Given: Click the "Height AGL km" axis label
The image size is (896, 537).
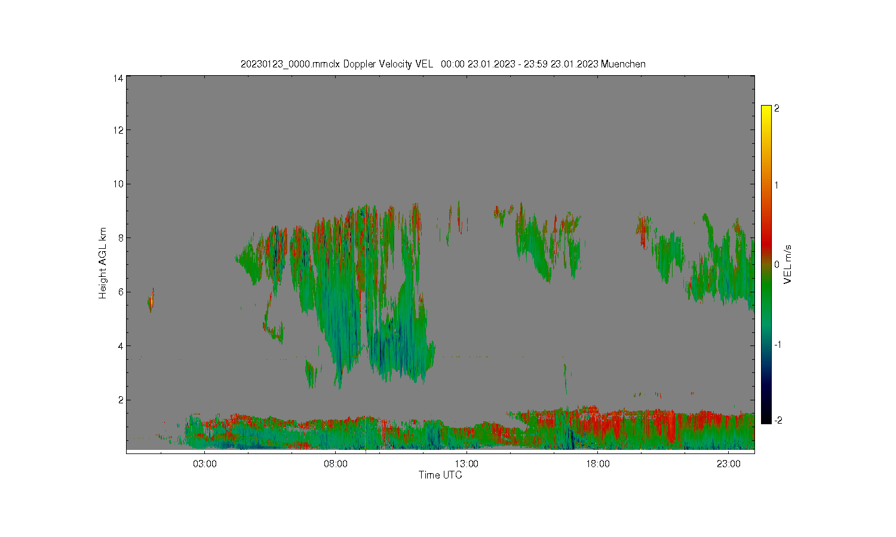Looking at the screenshot, I should coord(102,263).
